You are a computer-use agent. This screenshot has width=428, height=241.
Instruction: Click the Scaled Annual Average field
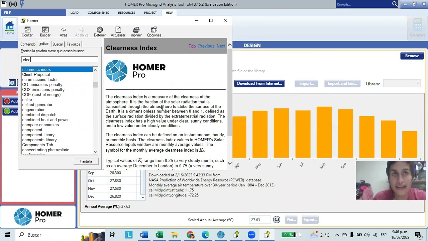click(259, 220)
